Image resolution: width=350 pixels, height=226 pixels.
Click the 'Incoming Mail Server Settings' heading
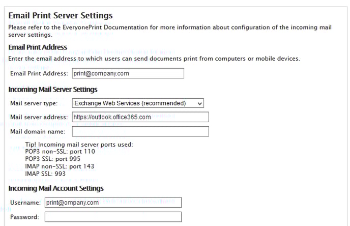click(x=53, y=90)
